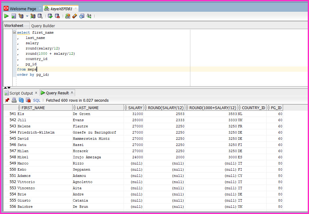This screenshot has height=214, width=309.
Task: Click the splitter's down arrow to expand worksheet
Action: (x=9, y=88)
